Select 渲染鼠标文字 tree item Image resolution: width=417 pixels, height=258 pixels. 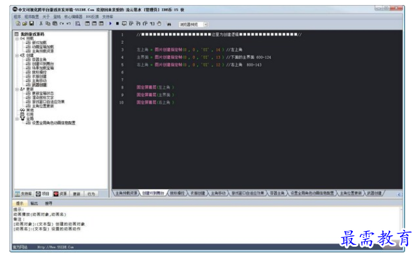click(43, 98)
